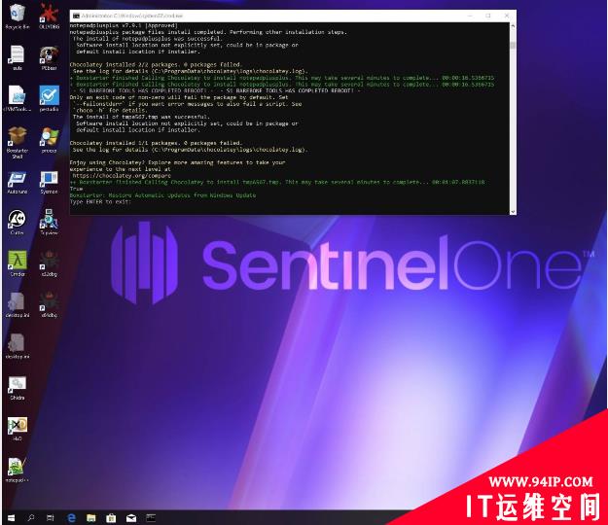Click 'Chocolatey installed 1/1 packages' line

(x=156, y=143)
